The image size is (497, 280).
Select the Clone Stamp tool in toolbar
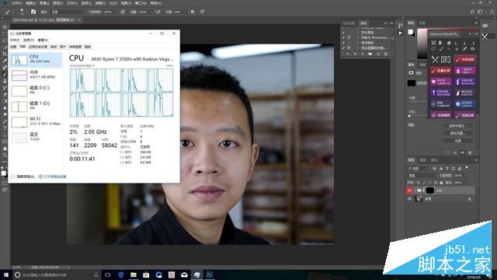click(x=5, y=81)
